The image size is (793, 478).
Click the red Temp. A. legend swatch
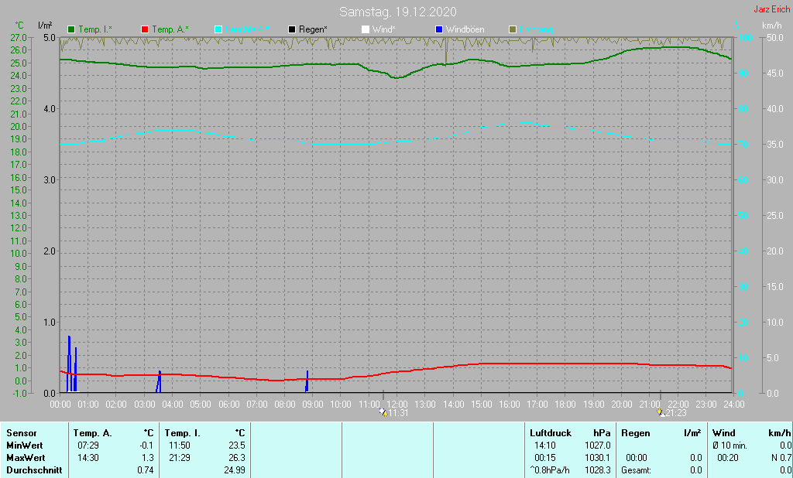pos(145,30)
